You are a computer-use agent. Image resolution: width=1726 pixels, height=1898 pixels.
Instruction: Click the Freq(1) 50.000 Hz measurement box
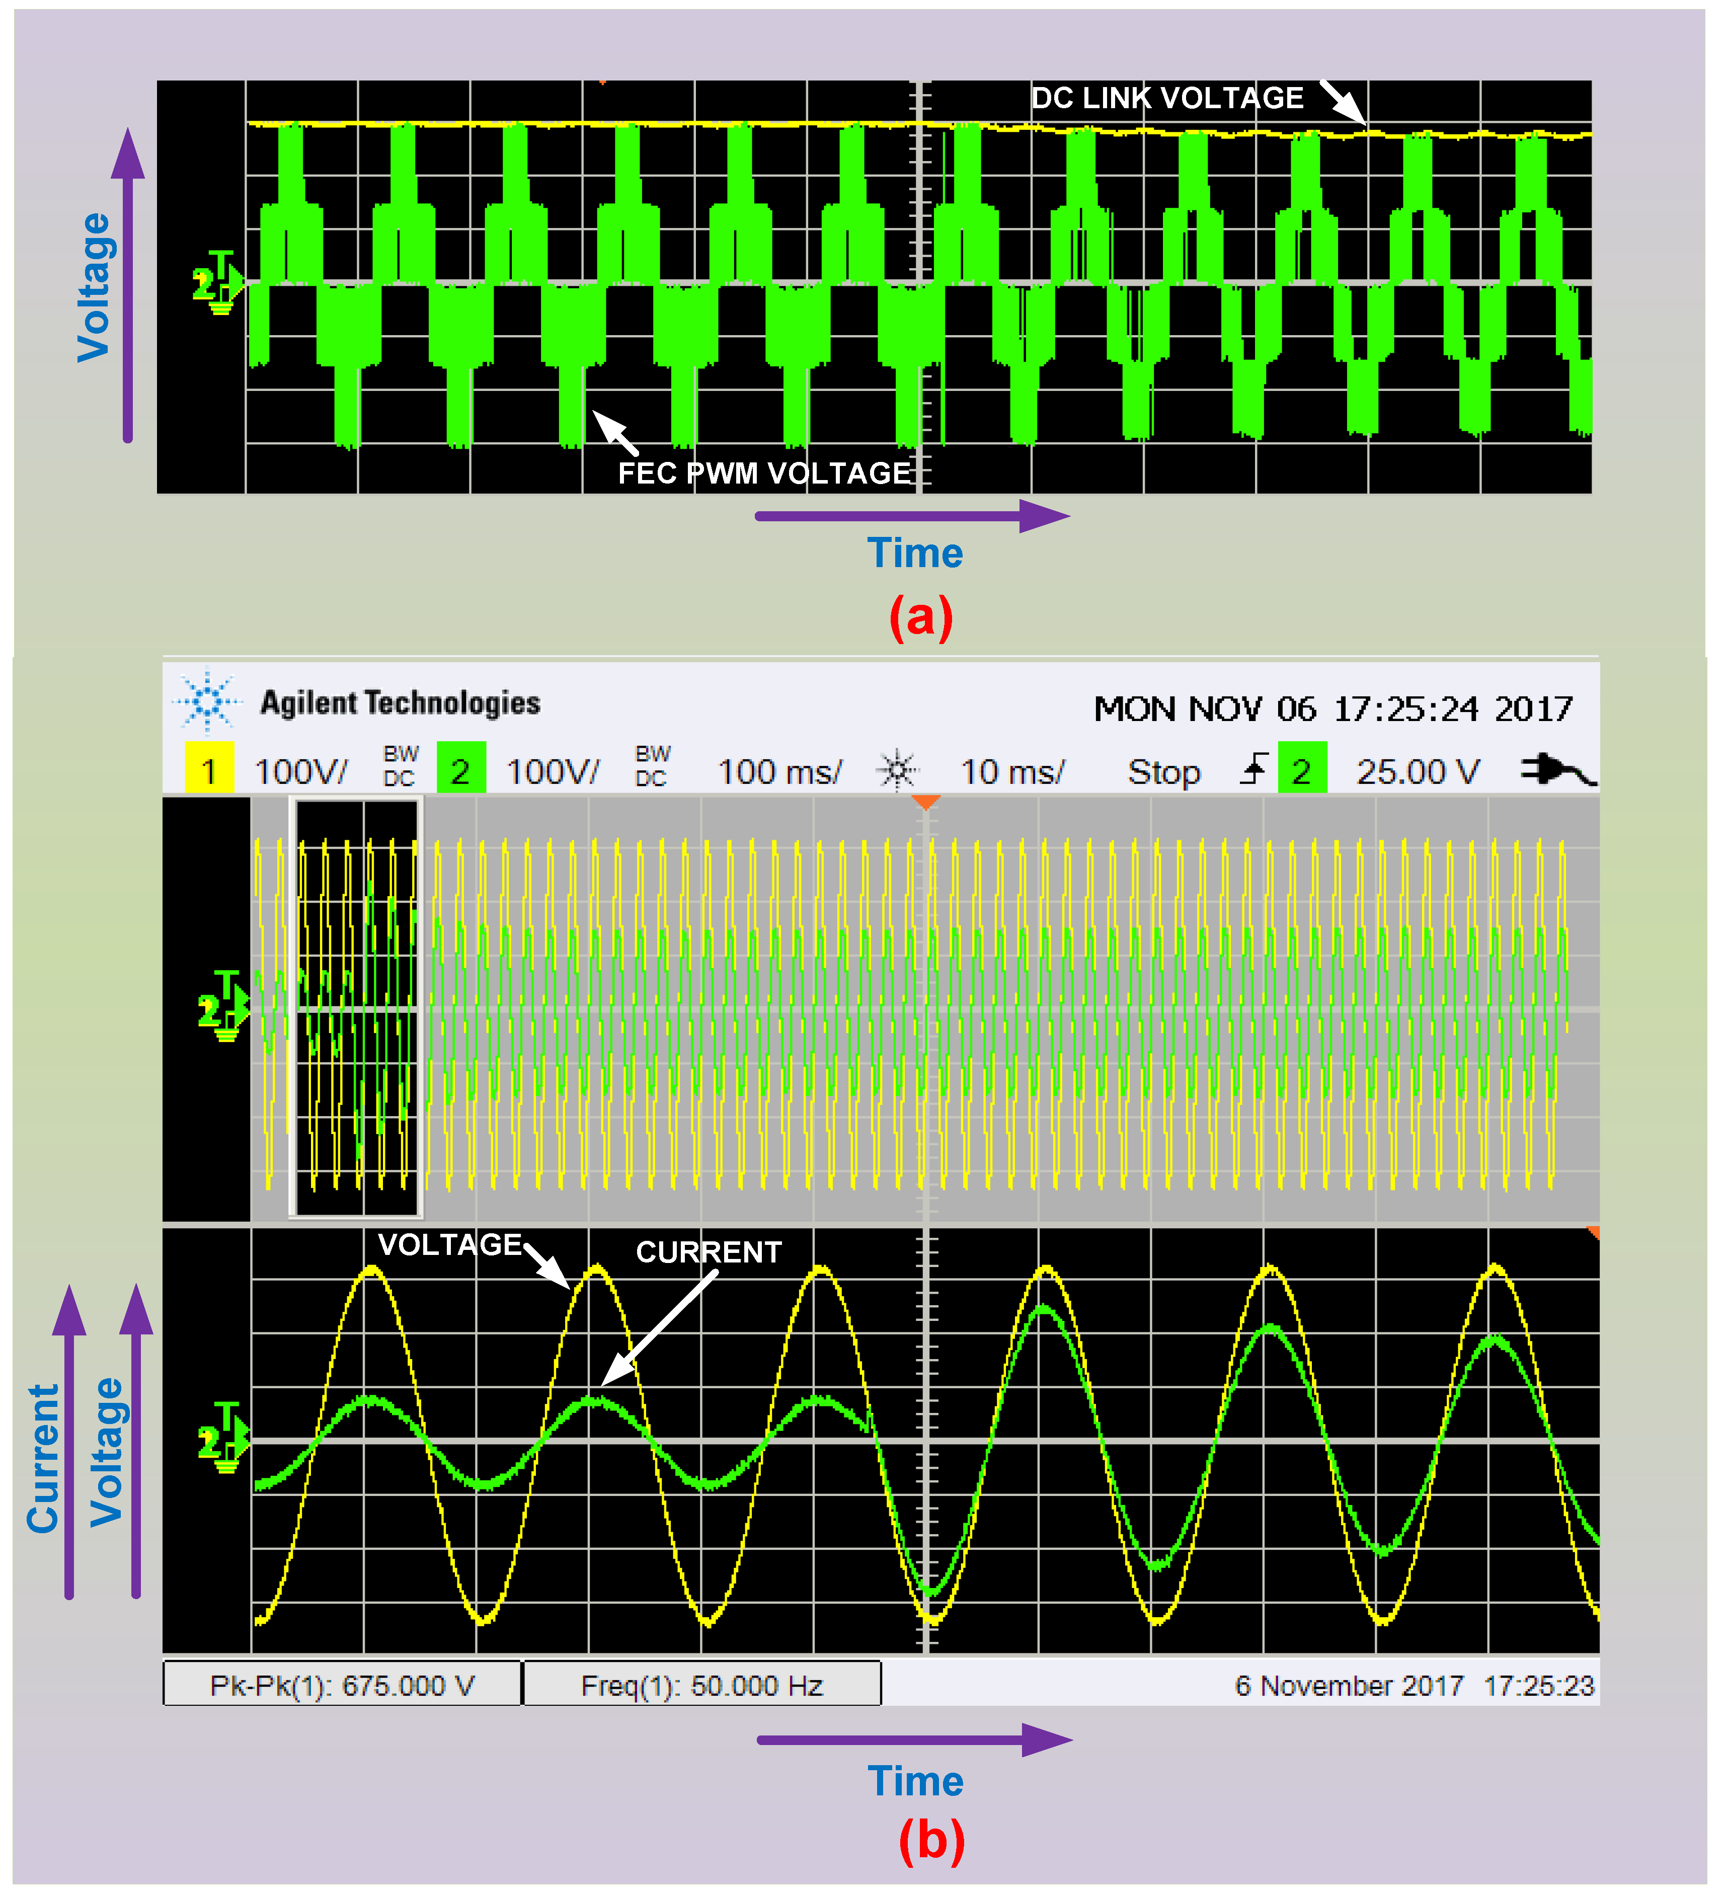click(x=701, y=1685)
